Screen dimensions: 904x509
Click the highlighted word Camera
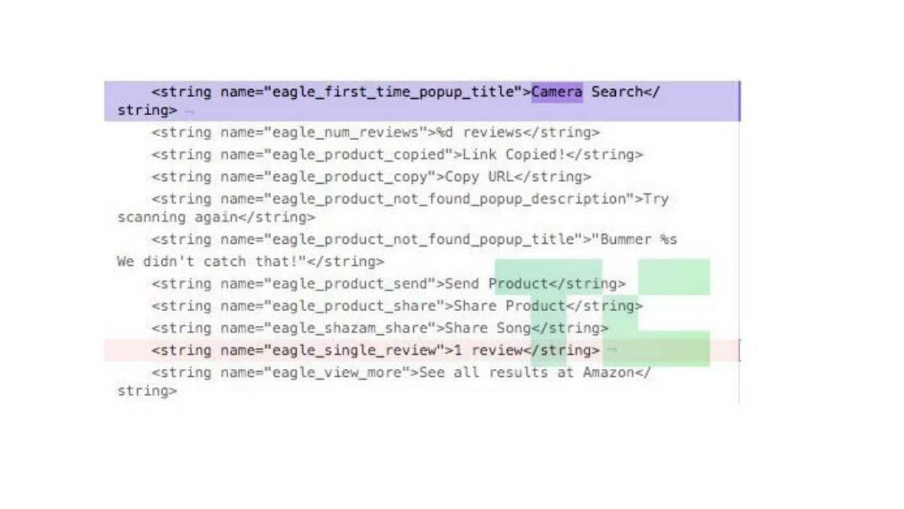557,92
